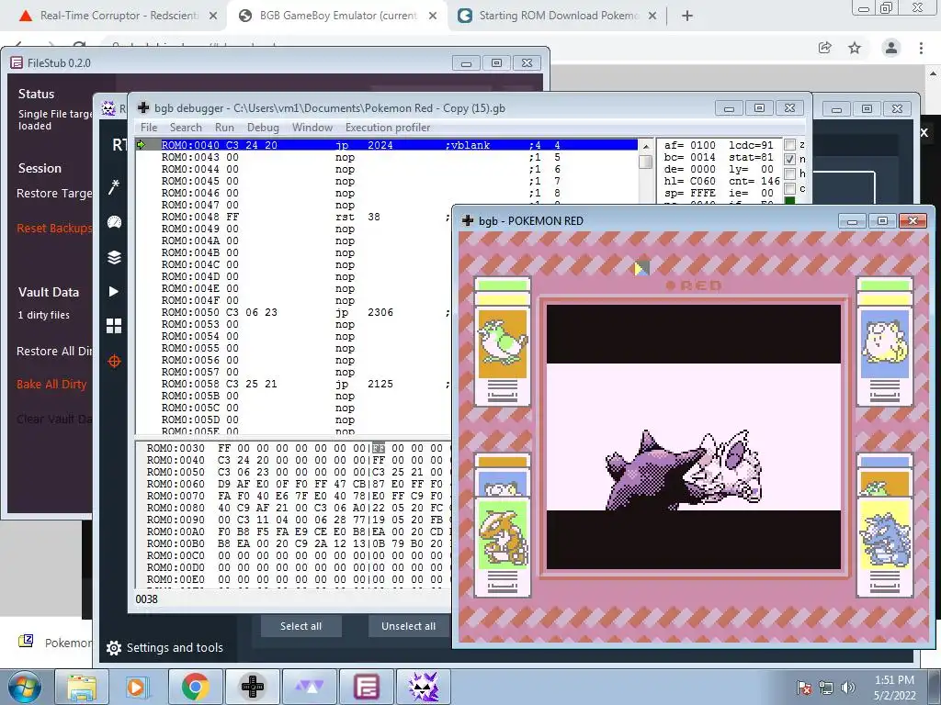Image resolution: width=941 pixels, height=705 pixels.
Task: Select highlighted row ROM0:0040 jp 2024
Action: click(387, 145)
